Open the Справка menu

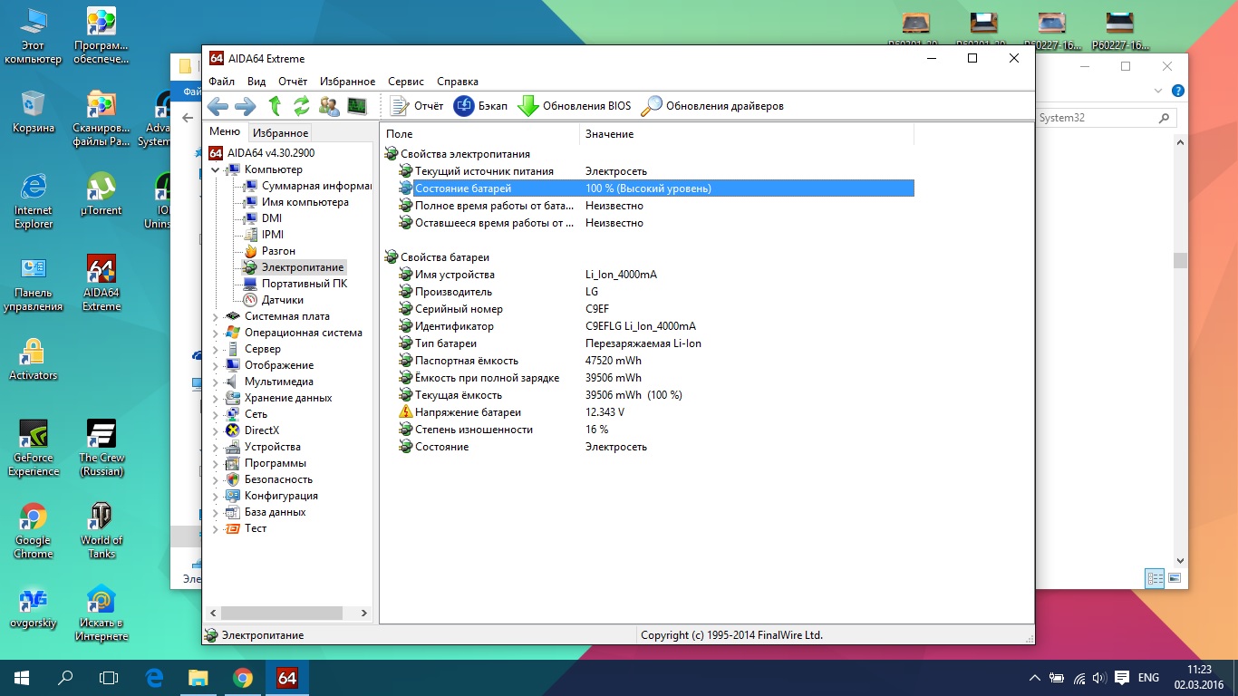point(458,82)
